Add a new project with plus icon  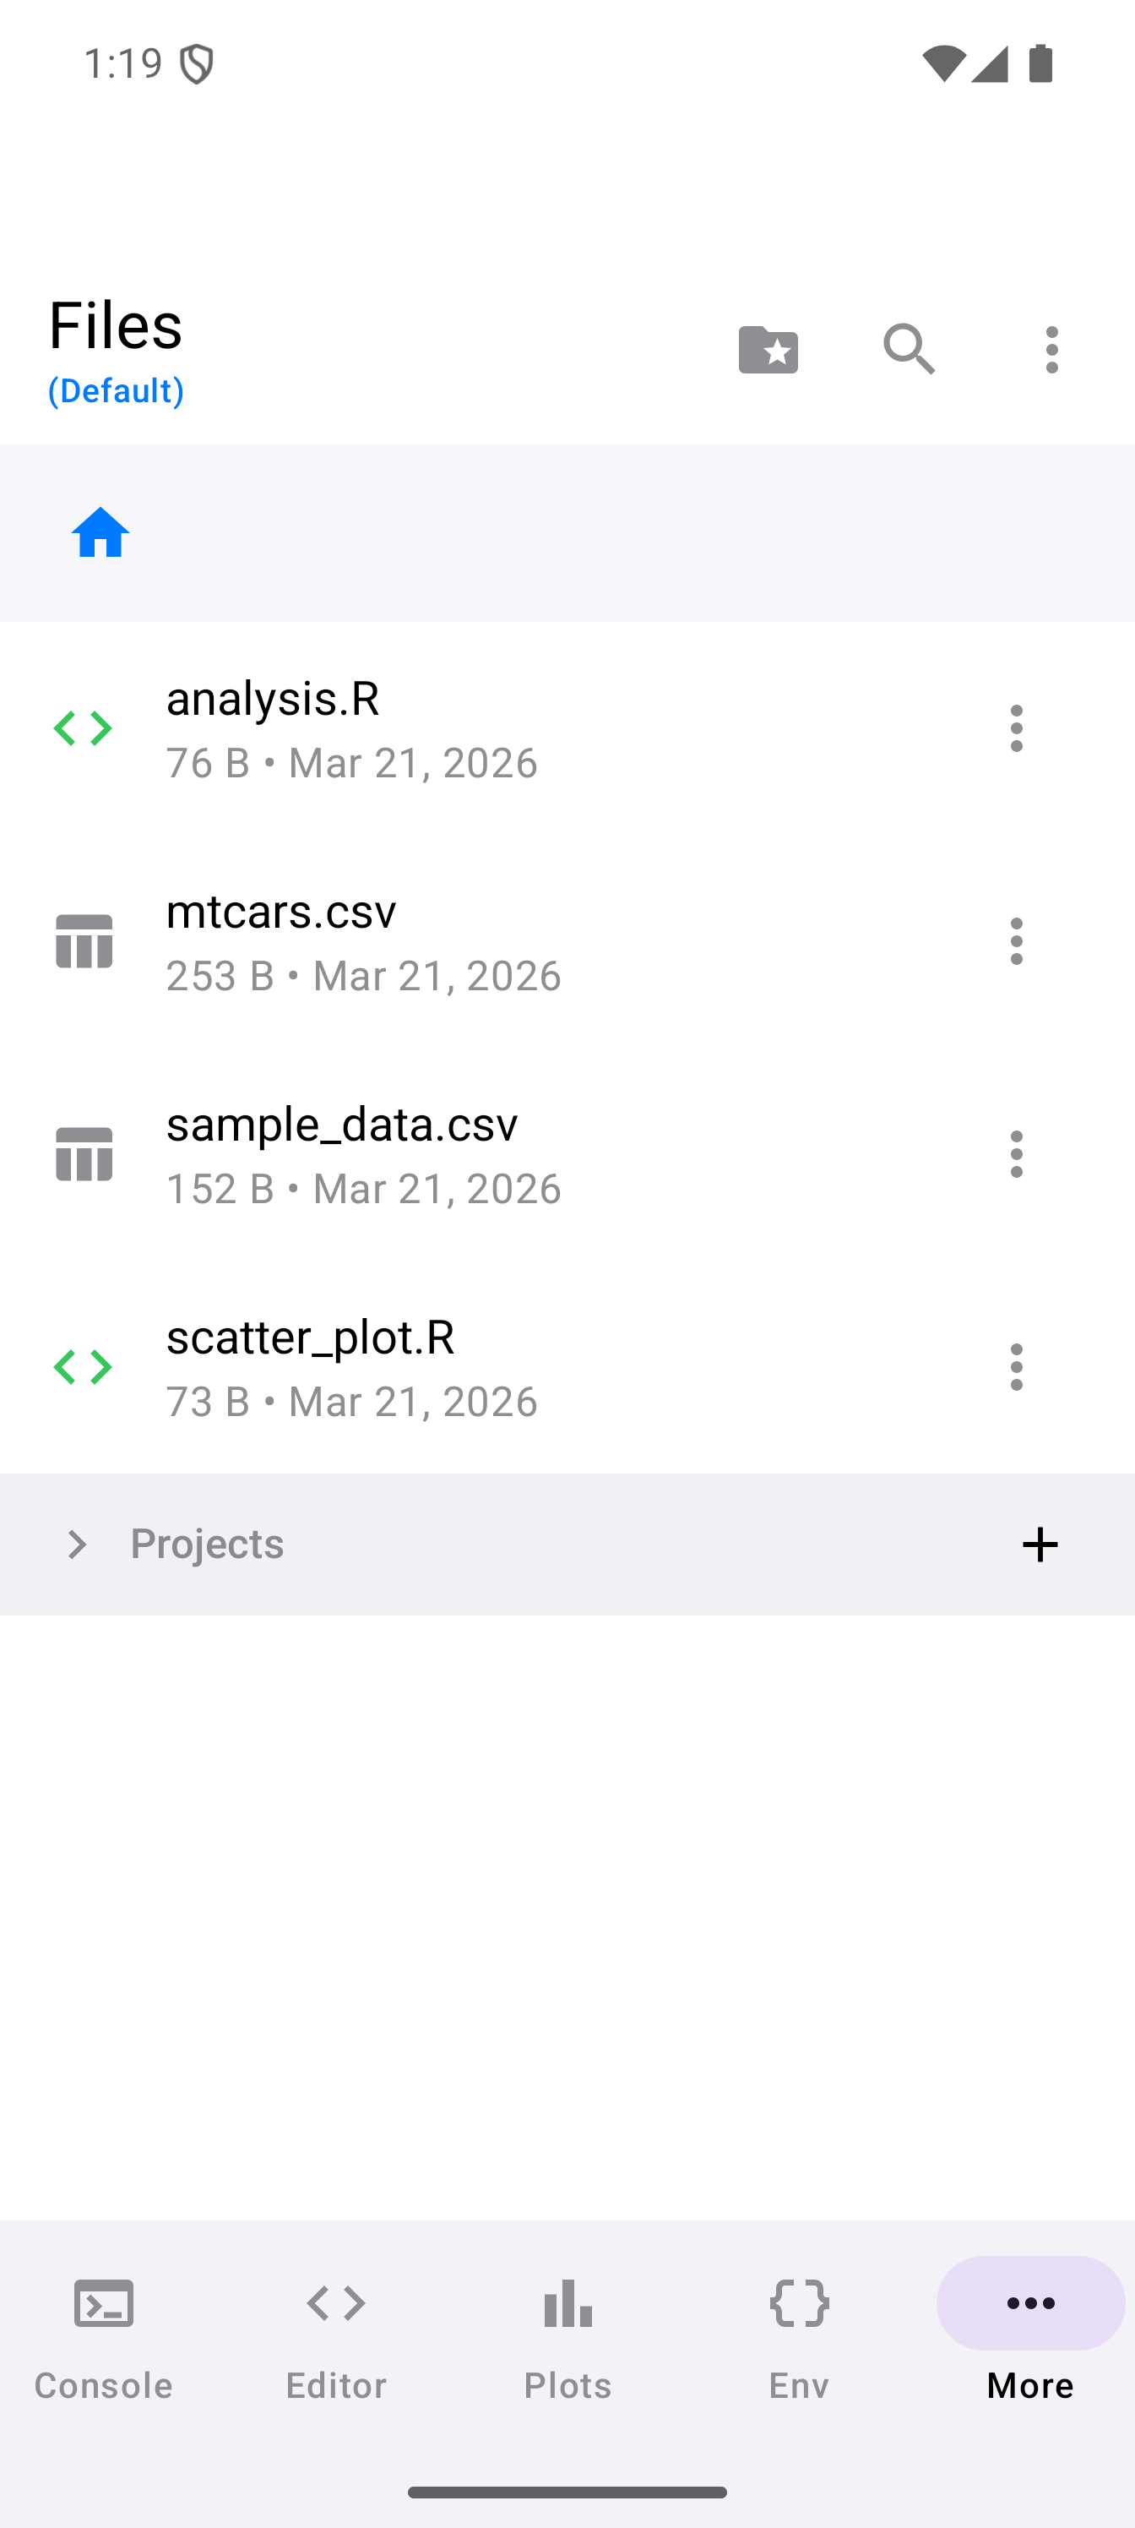(x=1039, y=1545)
